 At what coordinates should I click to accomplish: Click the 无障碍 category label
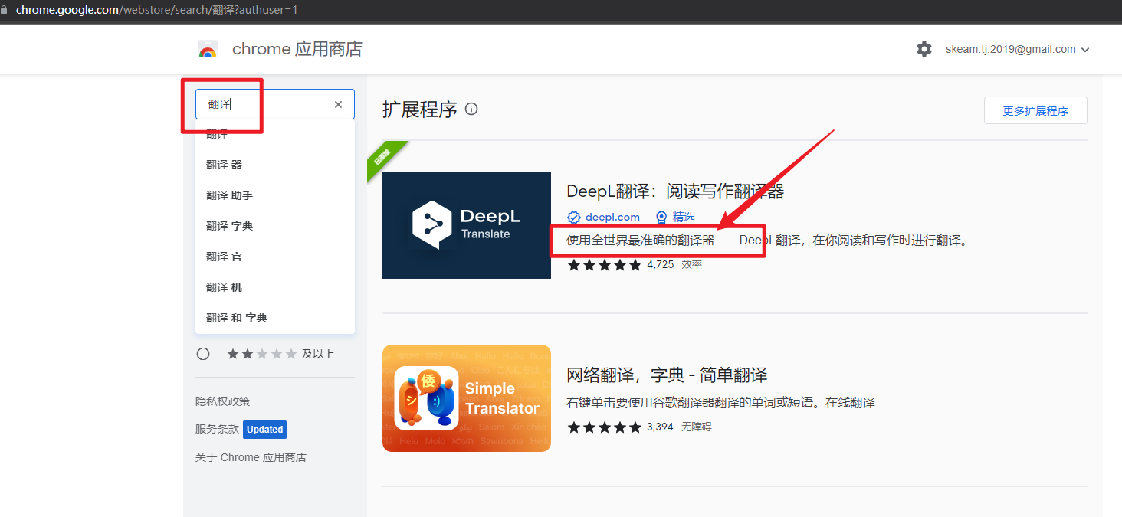point(697,427)
